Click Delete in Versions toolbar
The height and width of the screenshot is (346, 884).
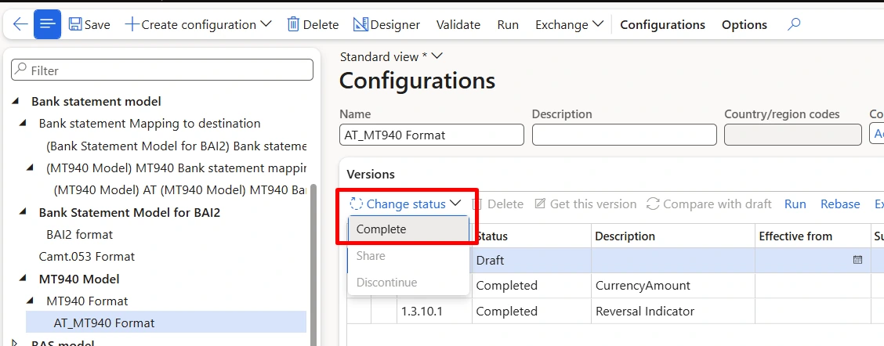click(498, 204)
